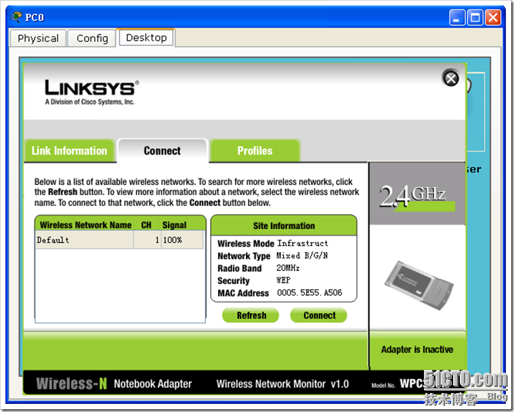Select the Connect tab

coord(163,150)
